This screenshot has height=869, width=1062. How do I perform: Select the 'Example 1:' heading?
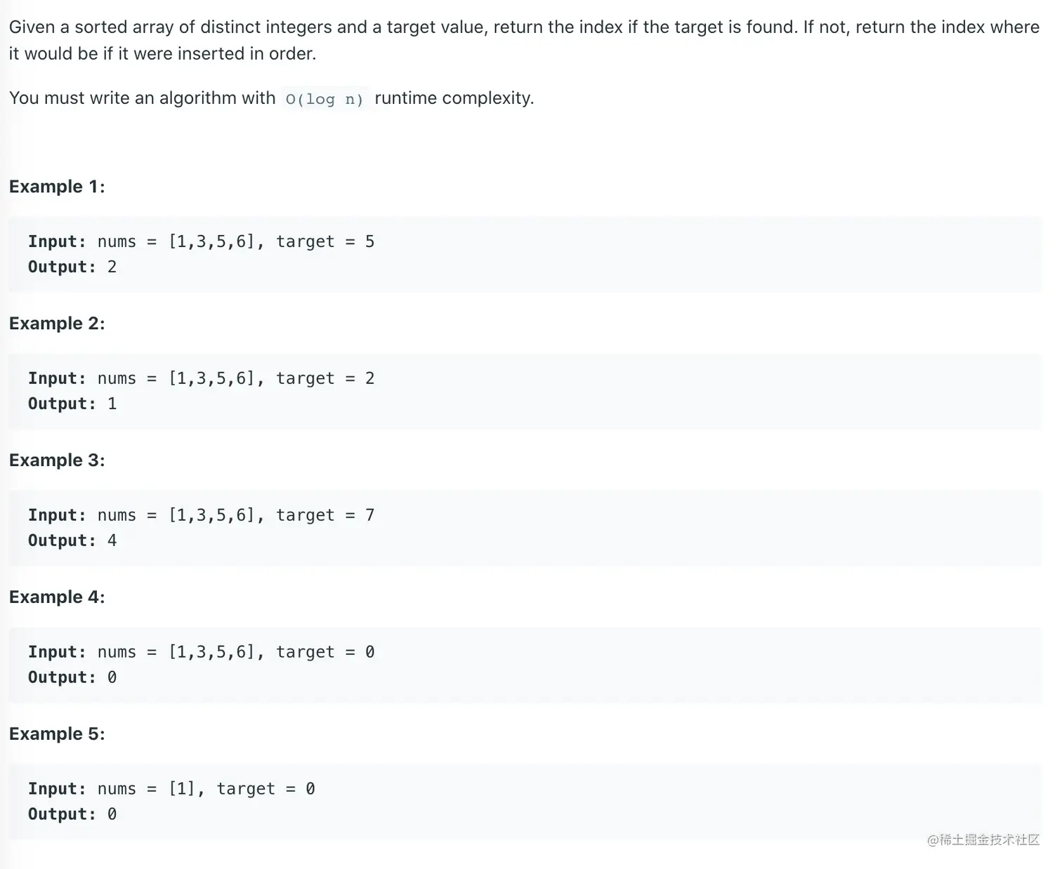pos(57,187)
